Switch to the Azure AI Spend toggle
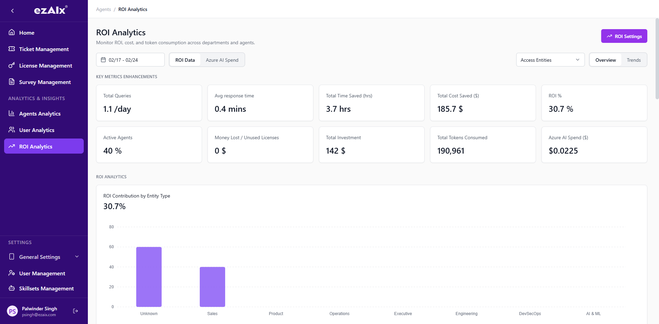This screenshot has width=659, height=324. tap(222, 60)
